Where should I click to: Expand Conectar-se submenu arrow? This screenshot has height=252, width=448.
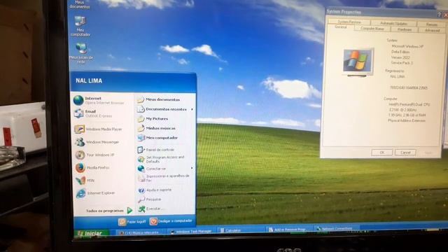(192, 168)
